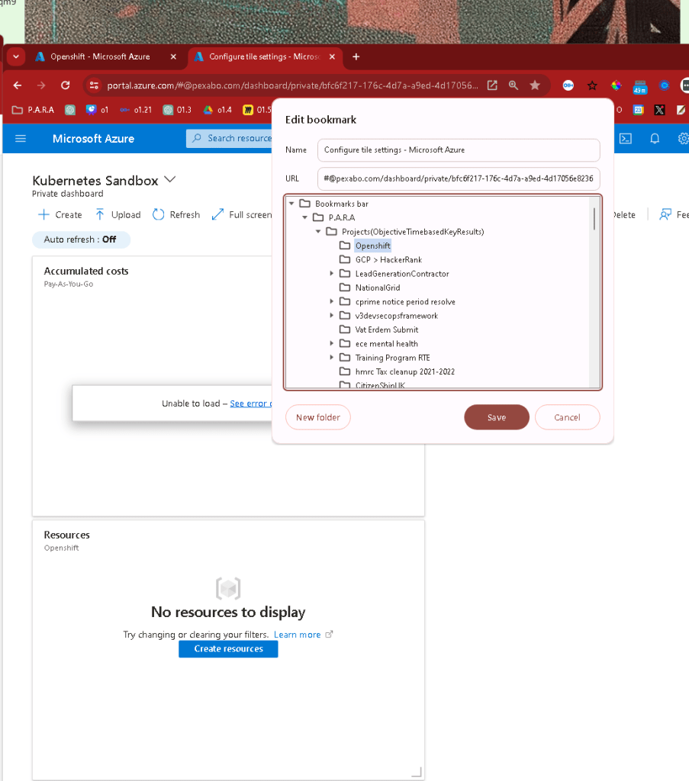The height and width of the screenshot is (781, 689).
Task: Open a new browser tab
Action: pos(356,56)
